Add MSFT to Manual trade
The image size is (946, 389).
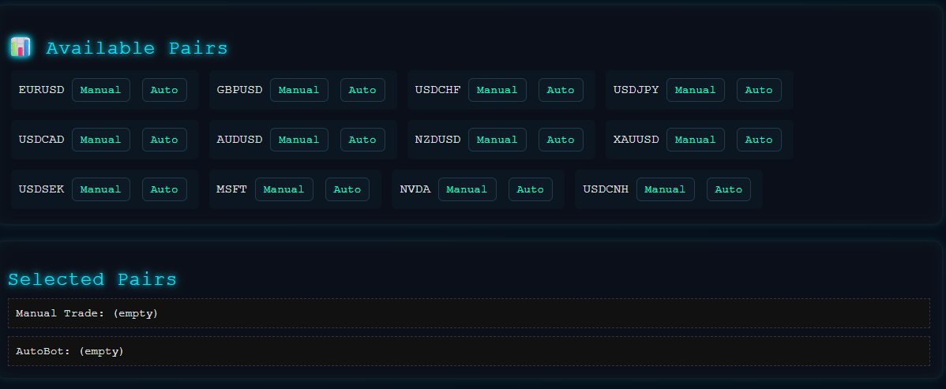pyautogui.click(x=284, y=189)
